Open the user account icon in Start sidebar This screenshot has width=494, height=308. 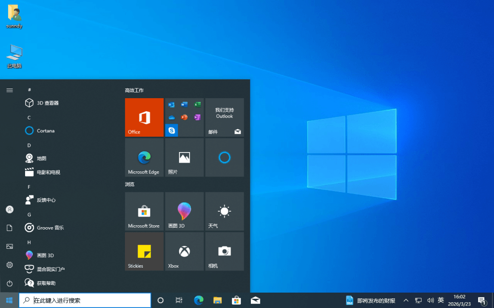(x=10, y=209)
